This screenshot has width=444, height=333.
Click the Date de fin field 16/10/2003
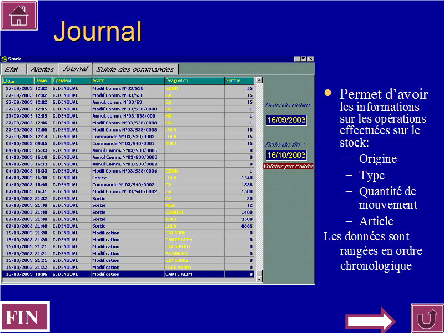click(x=286, y=155)
